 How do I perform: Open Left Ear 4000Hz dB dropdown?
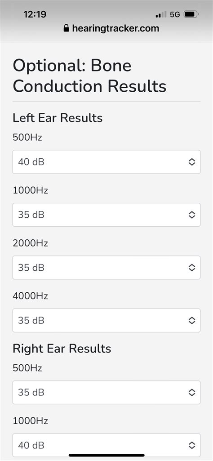tap(106, 320)
